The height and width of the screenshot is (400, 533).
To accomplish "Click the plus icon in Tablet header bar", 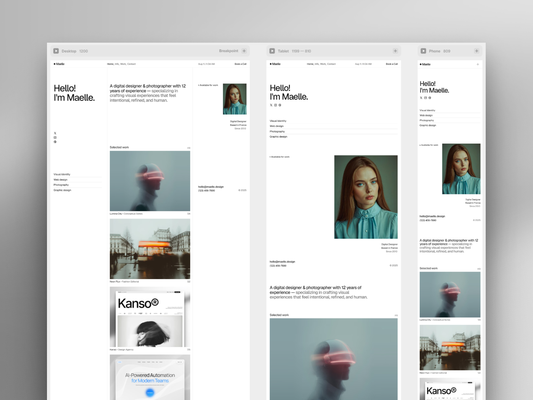I will (x=395, y=51).
